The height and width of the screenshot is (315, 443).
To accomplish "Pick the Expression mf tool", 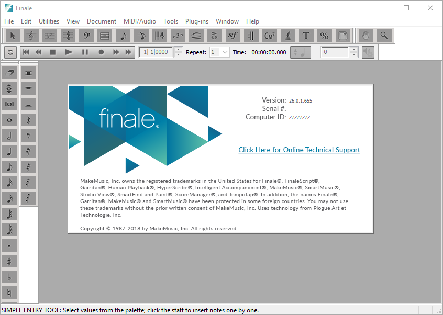I will coord(233,36).
